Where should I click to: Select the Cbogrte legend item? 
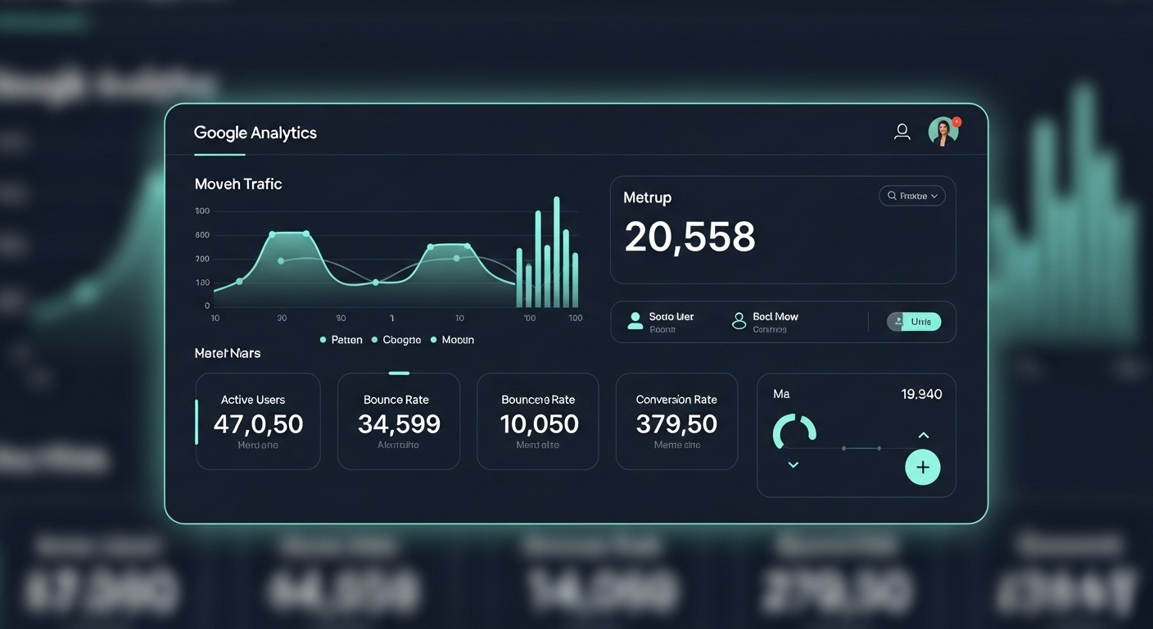396,340
